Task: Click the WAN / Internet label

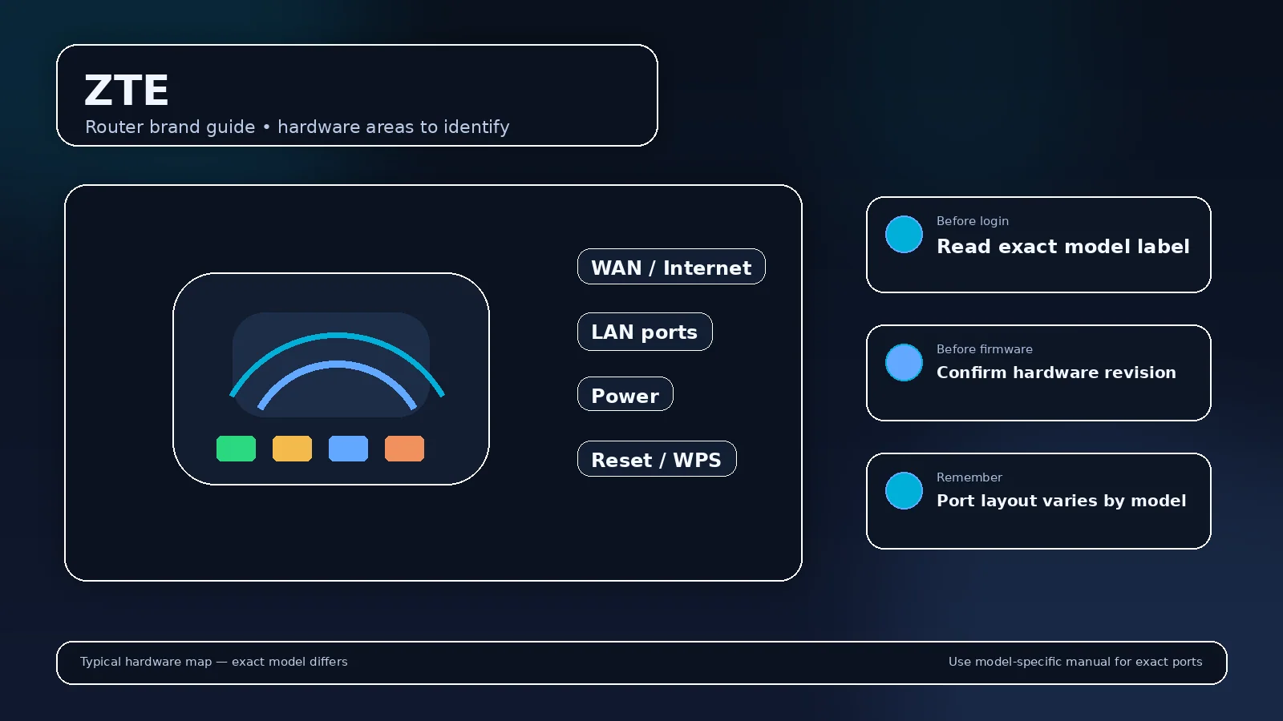Action: coord(671,267)
